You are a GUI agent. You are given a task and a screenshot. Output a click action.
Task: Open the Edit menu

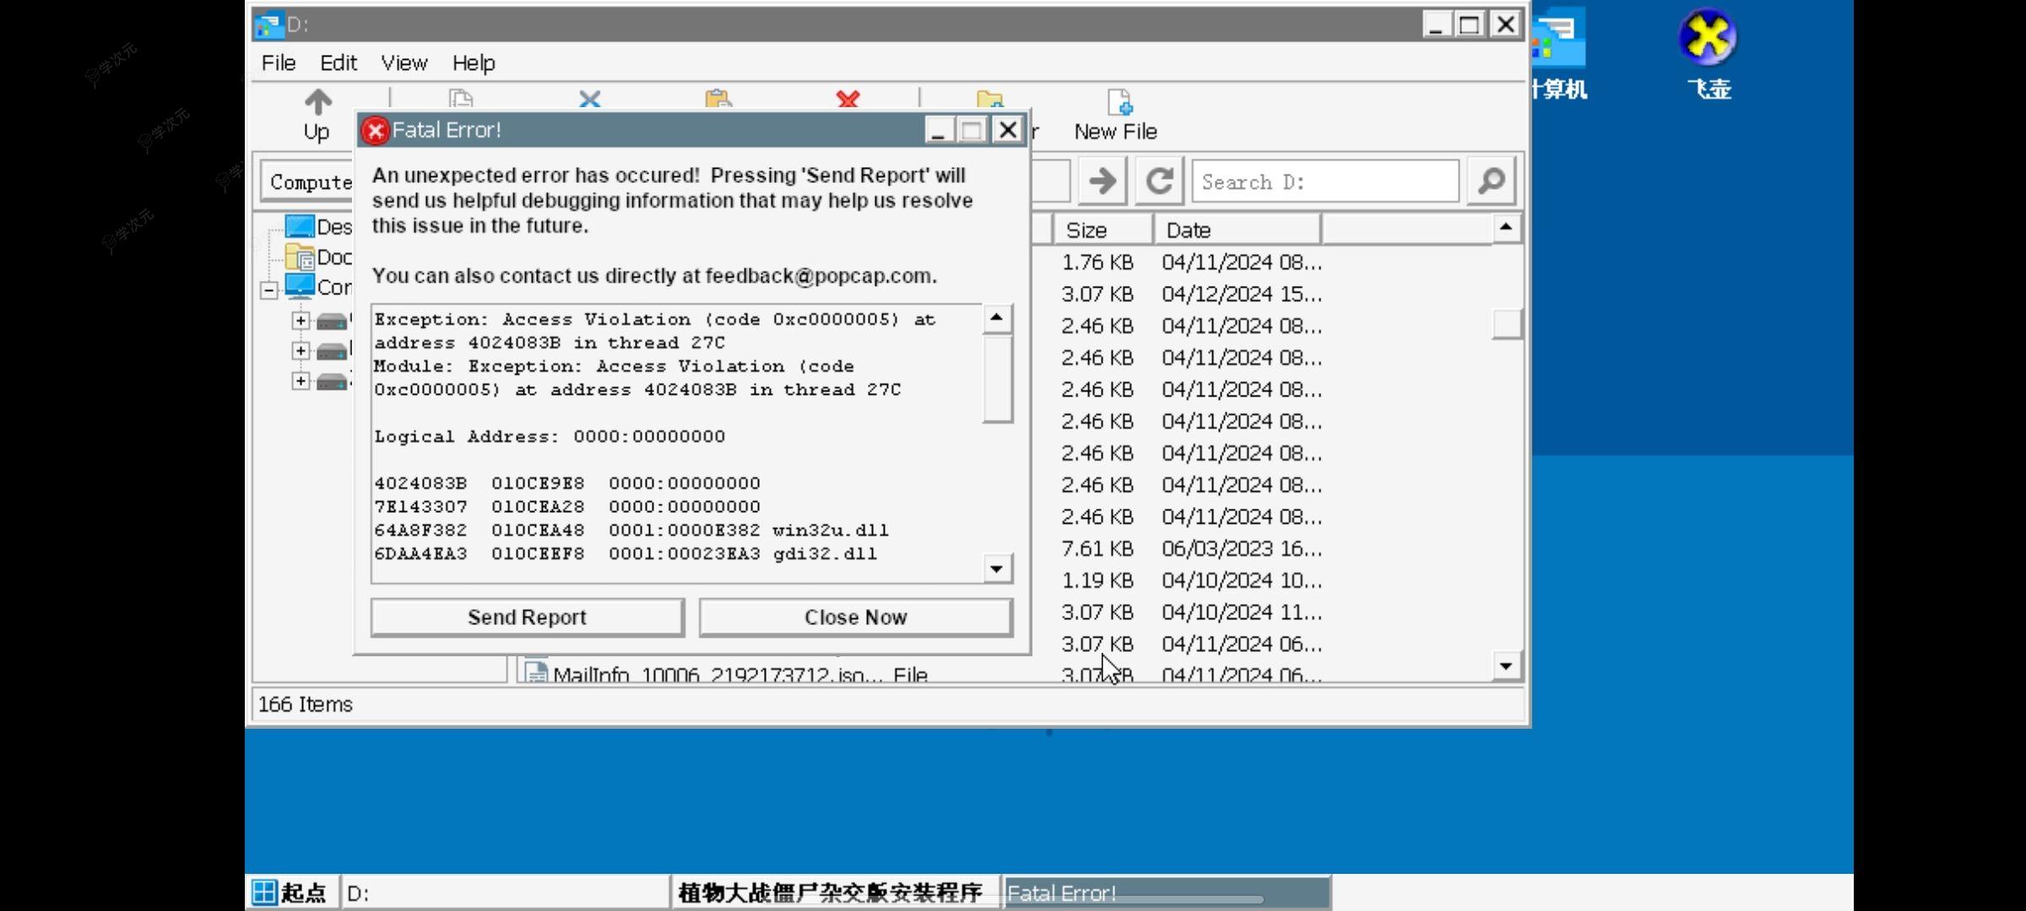(337, 62)
